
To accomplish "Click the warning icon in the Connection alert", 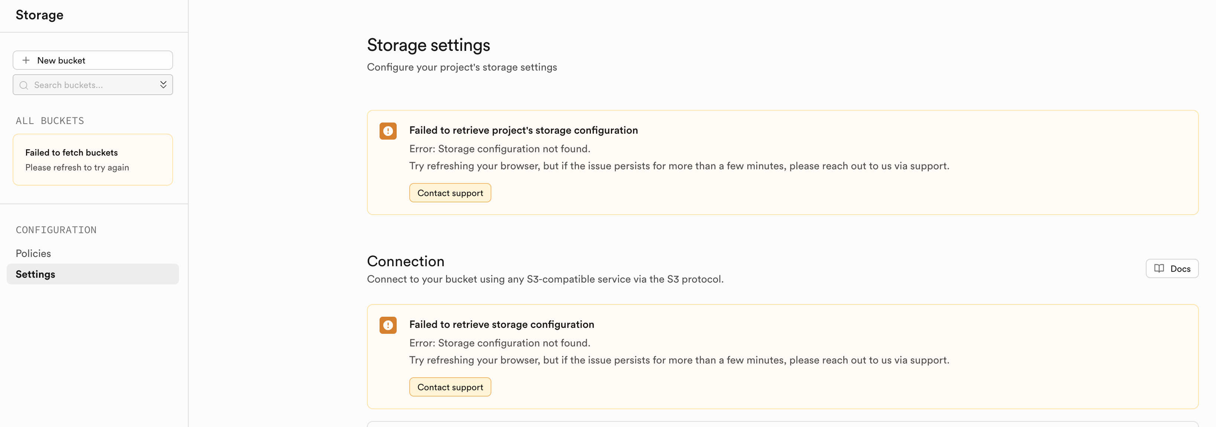I will point(387,325).
